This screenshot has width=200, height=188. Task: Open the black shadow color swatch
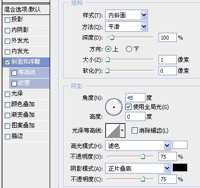pyautogui.click(x=180, y=168)
